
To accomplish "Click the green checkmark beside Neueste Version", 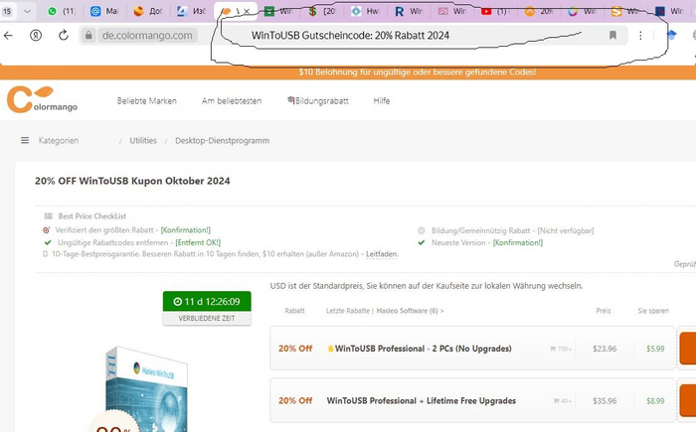I will point(422,242).
